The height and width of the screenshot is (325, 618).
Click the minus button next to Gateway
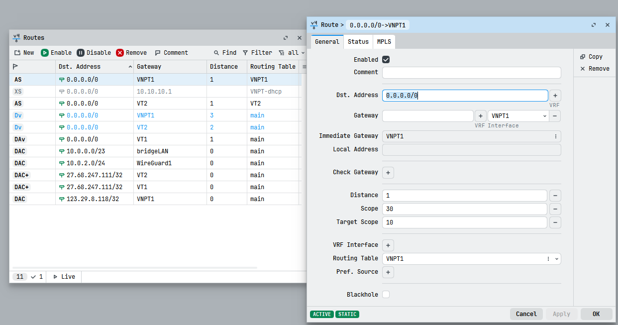click(555, 116)
